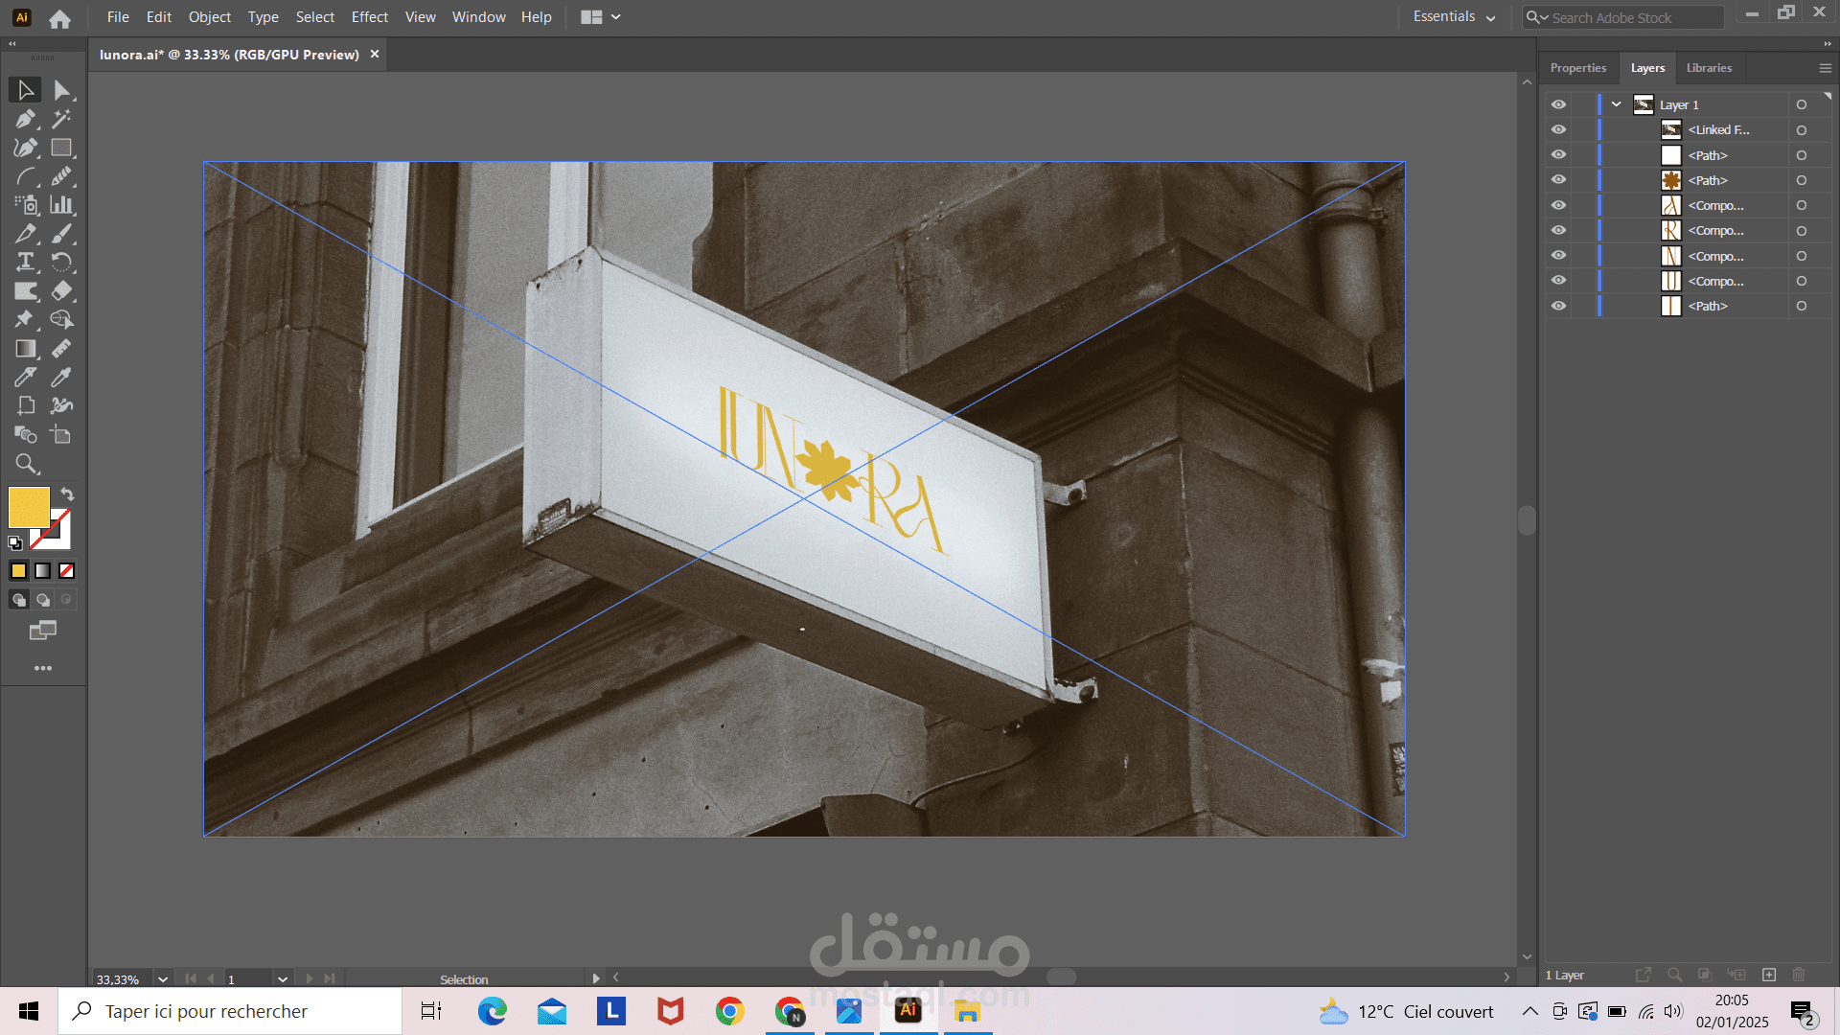Select the Gradient tool
This screenshot has width=1840, height=1035.
pos(26,349)
